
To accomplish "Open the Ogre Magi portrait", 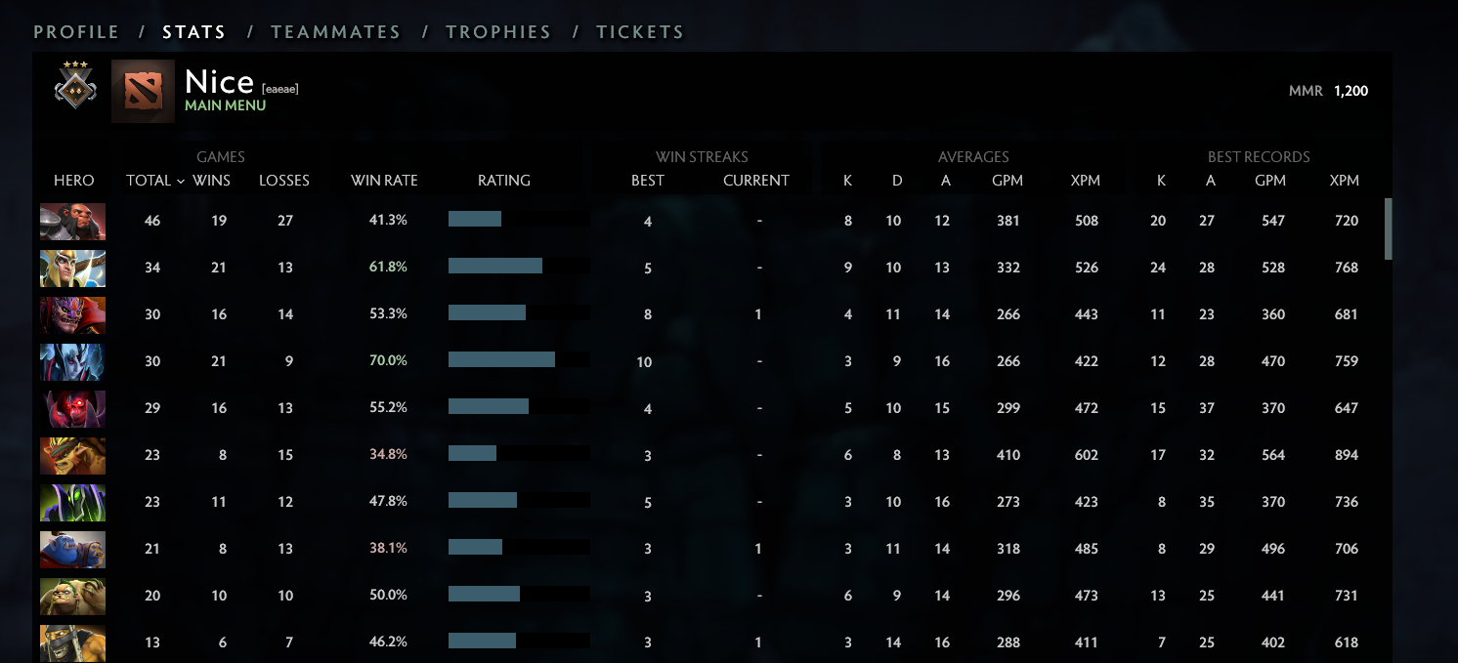I will [73, 549].
